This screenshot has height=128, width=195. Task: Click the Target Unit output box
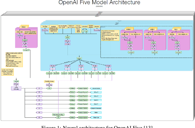point(96,117)
